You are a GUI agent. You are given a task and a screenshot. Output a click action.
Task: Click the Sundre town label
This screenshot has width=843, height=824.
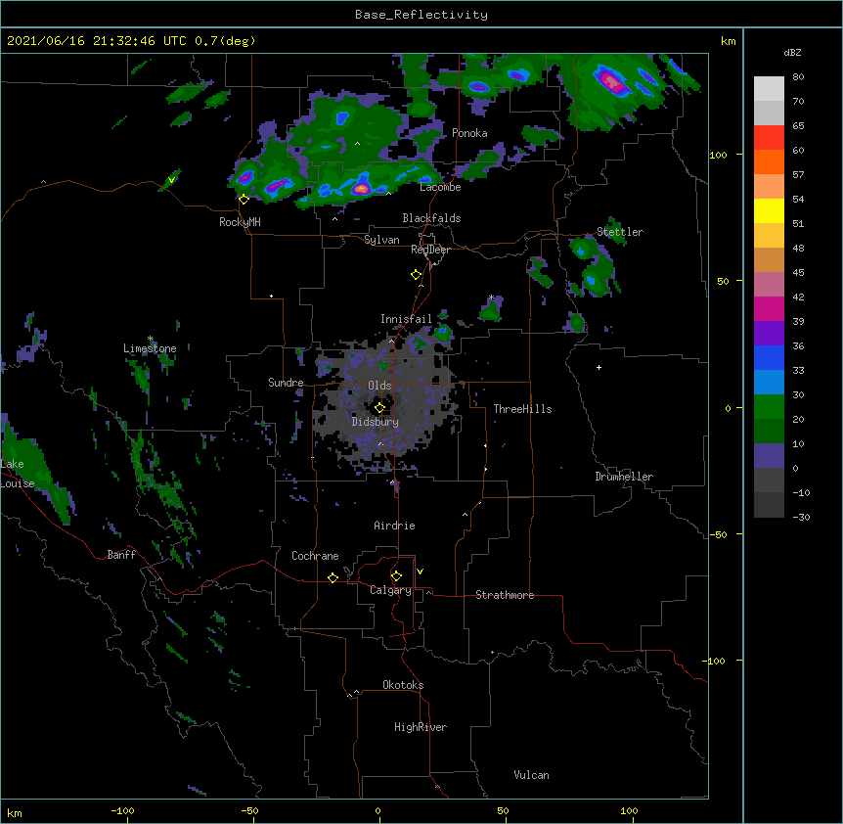coord(286,383)
